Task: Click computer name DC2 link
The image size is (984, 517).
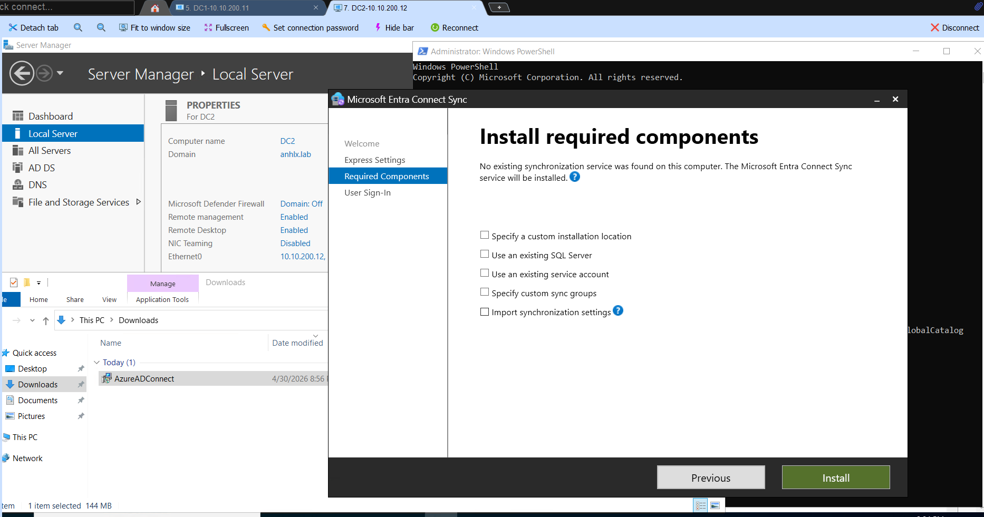Action: [x=287, y=141]
